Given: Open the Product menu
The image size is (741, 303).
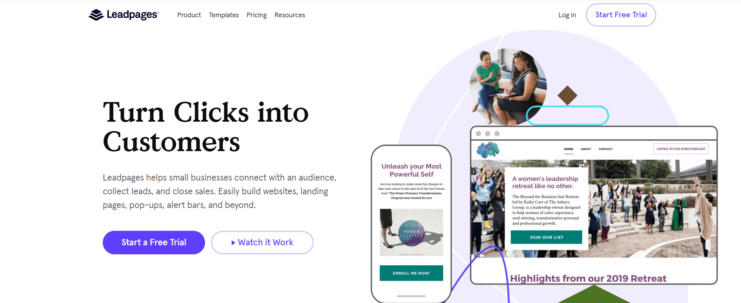Looking at the screenshot, I should [189, 15].
